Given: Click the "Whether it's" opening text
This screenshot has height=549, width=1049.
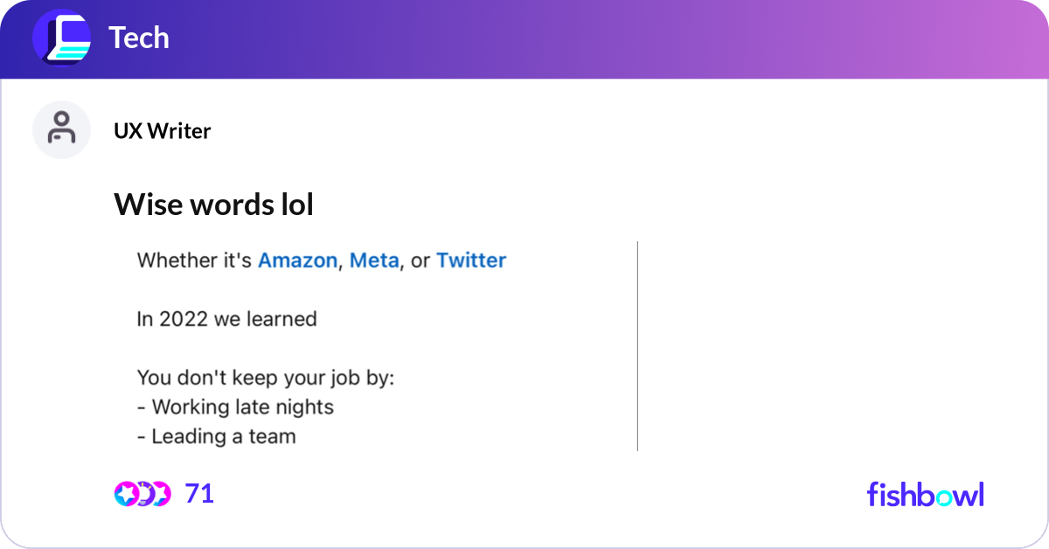Looking at the screenshot, I should click(194, 261).
